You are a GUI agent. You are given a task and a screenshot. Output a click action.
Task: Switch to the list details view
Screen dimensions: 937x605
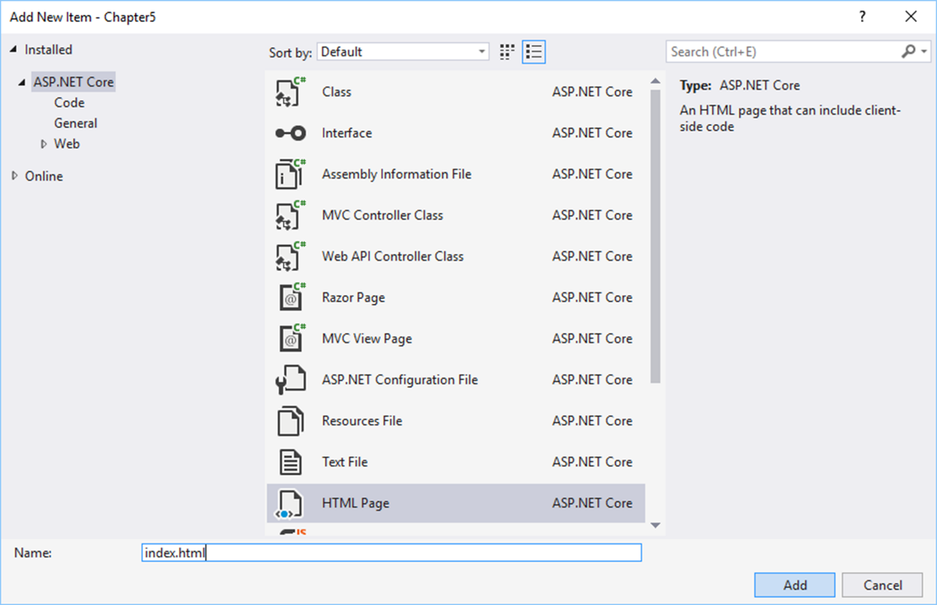pos(533,52)
